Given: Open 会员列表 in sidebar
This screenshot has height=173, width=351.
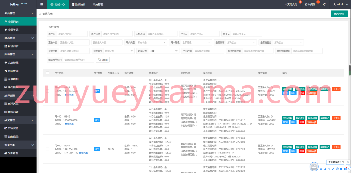Looking at the screenshot, I should 18,22.
